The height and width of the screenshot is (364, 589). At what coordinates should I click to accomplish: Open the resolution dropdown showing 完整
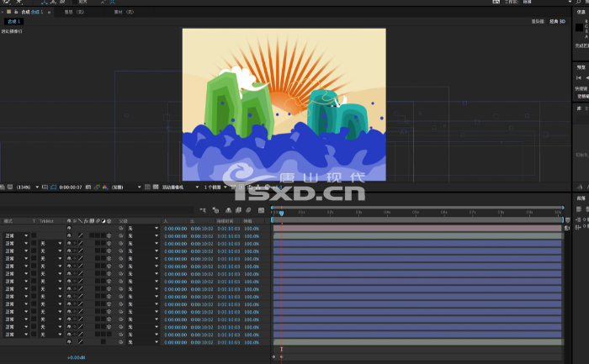(x=126, y=187)
